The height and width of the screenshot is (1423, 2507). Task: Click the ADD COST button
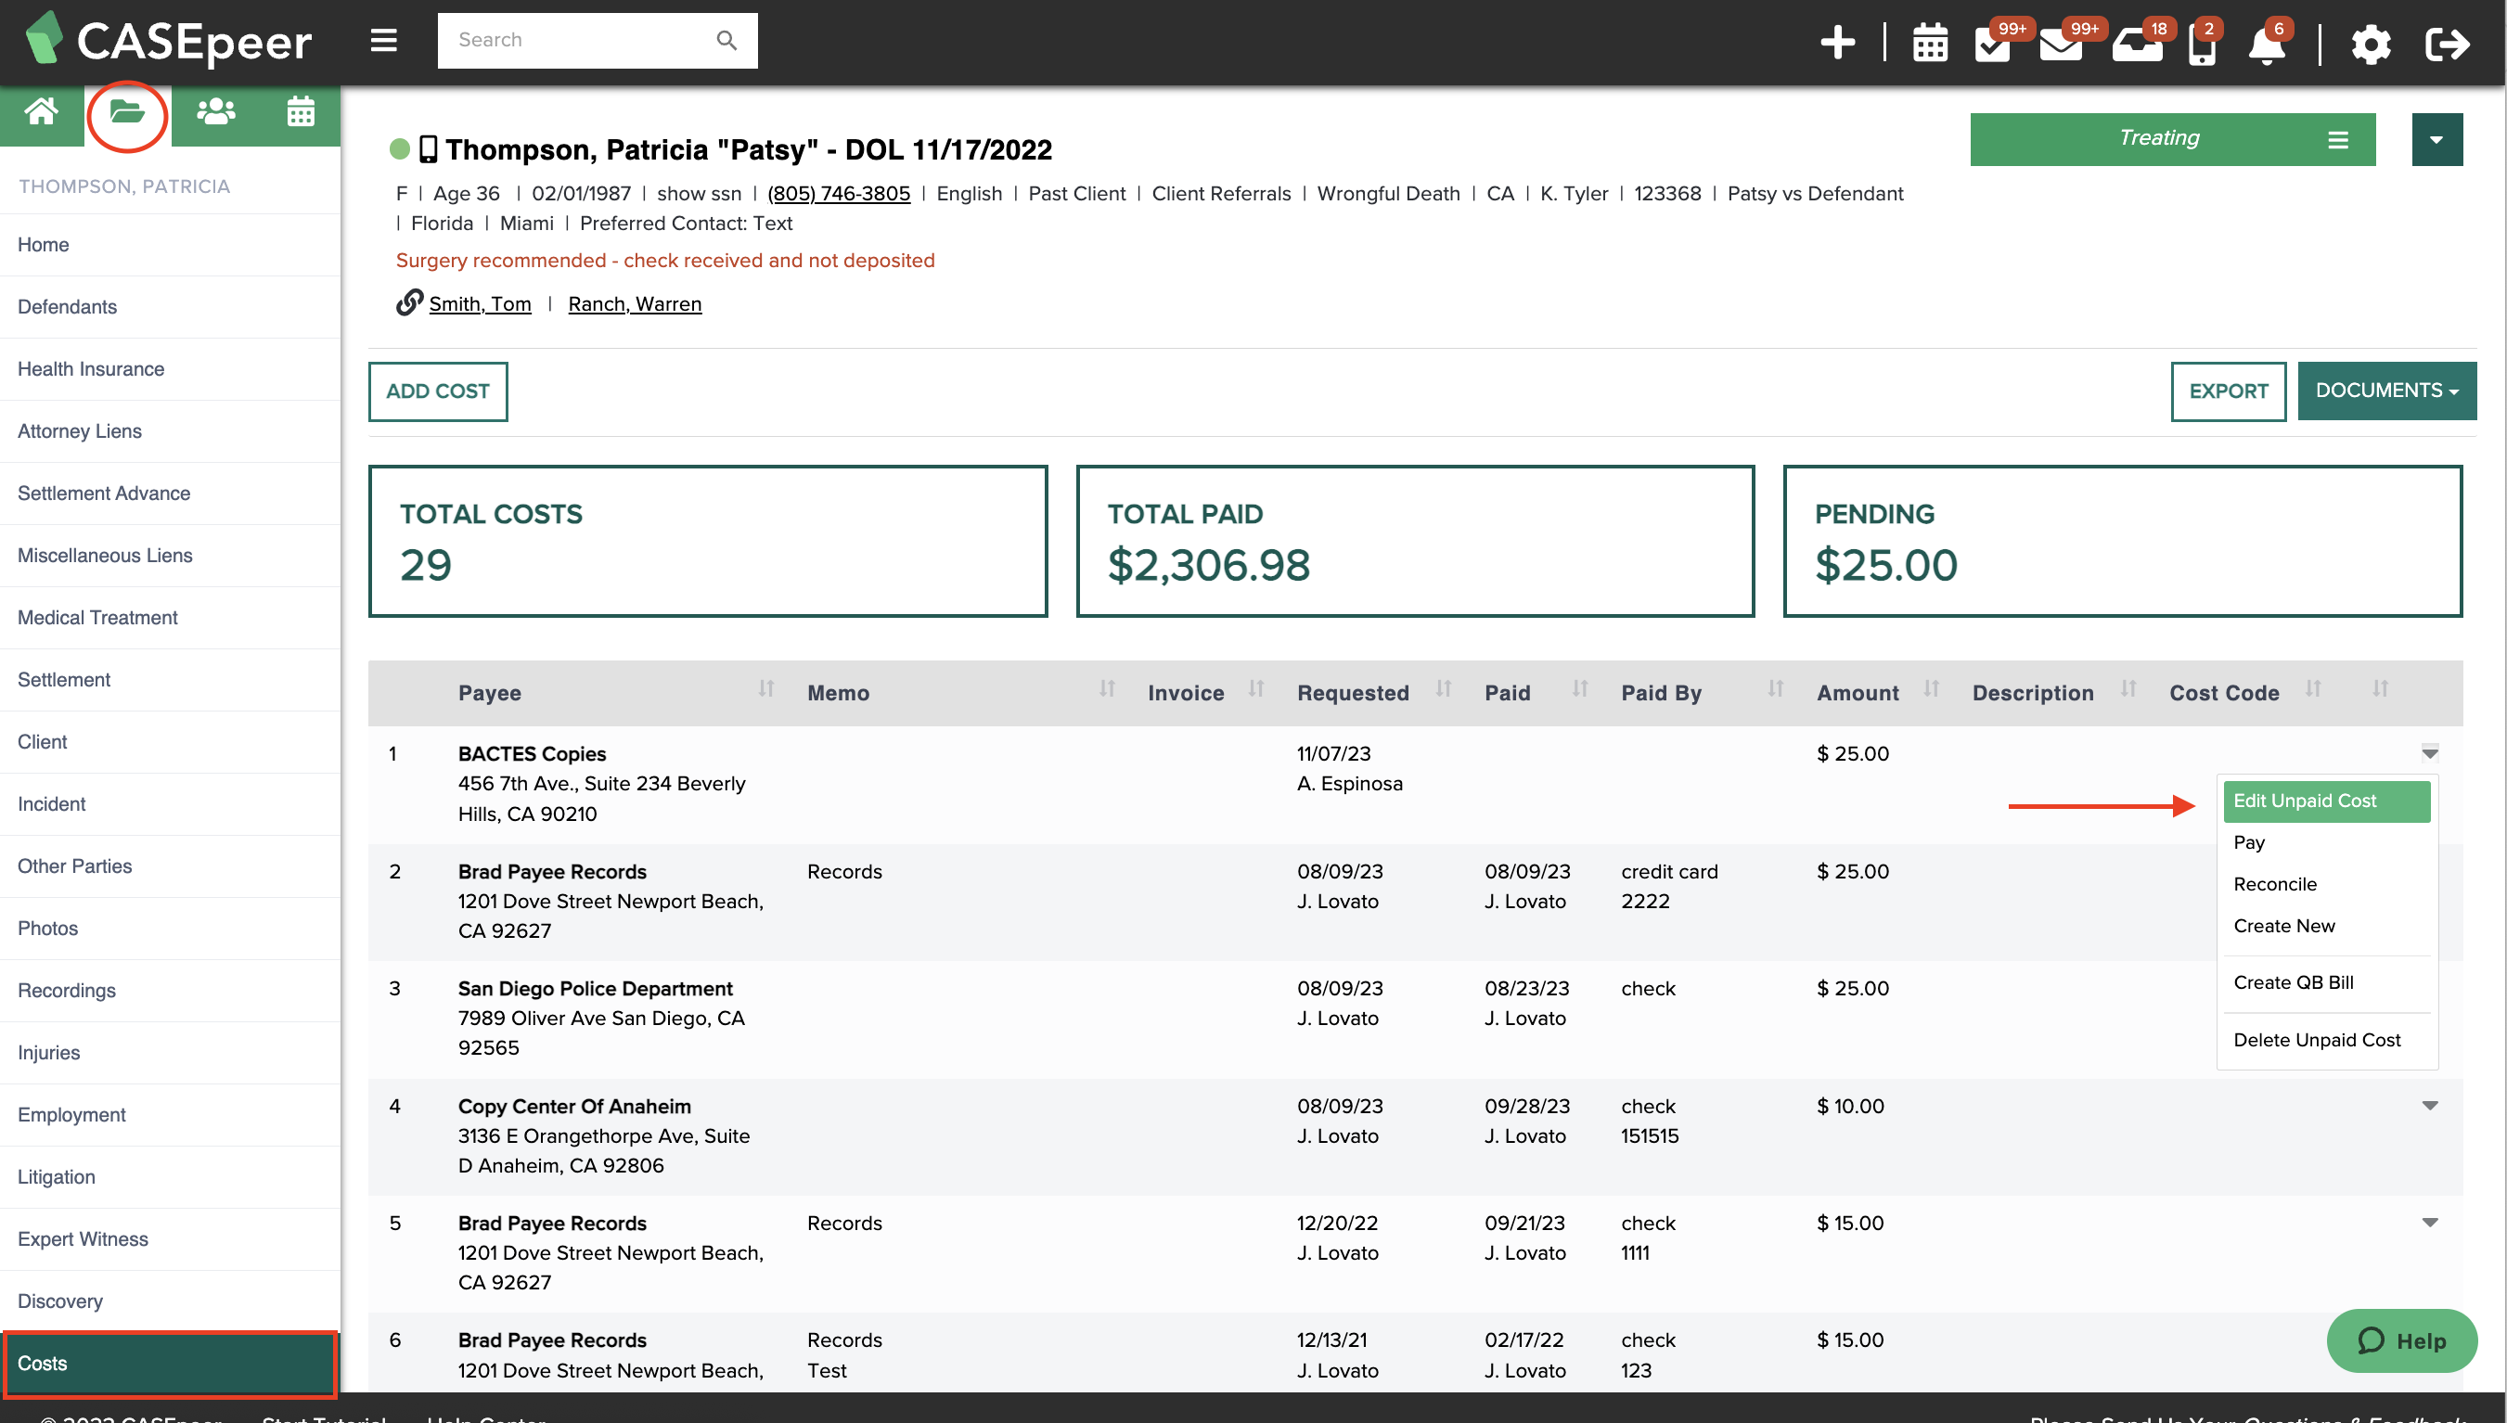(438, 391)
